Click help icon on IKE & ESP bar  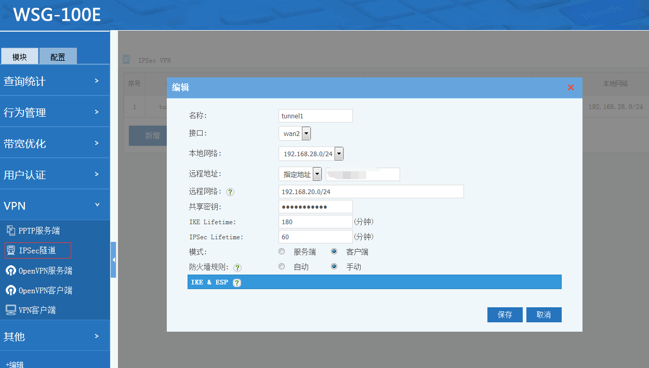coord(237,283)
